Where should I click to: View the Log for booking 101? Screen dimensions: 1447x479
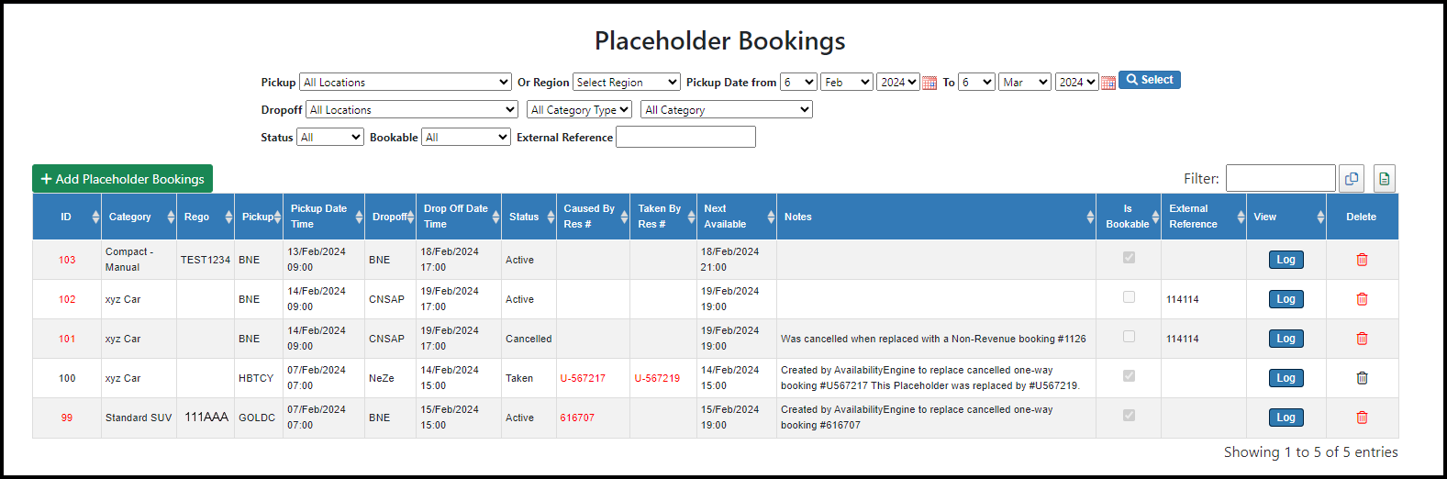(1286, 339)
